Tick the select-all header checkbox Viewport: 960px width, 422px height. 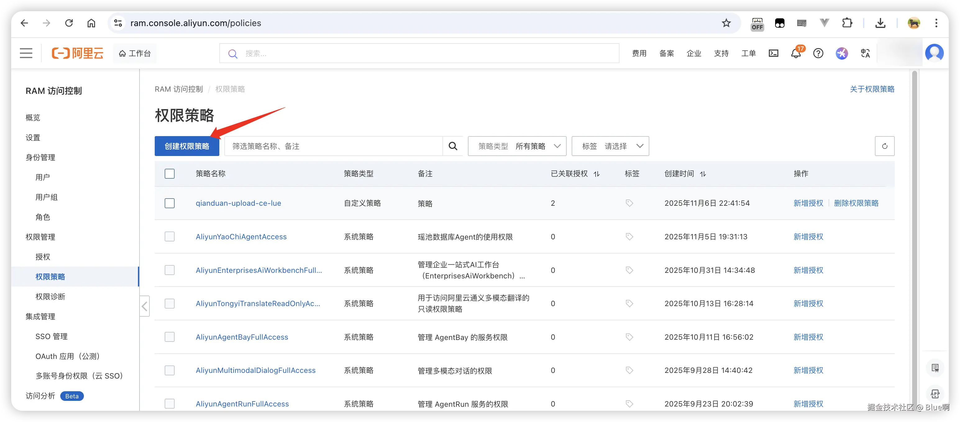tap(170, 174)
